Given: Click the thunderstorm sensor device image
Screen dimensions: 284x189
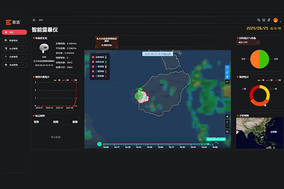Looking at the screenshot, I should [44, 48].
